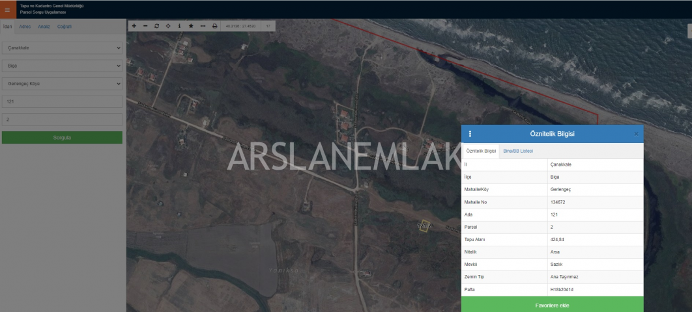Expand the Gerlengeç Köyü neighborhood dropdown
The width and height of the screenshot is (692, 312).
pos(62,84)
